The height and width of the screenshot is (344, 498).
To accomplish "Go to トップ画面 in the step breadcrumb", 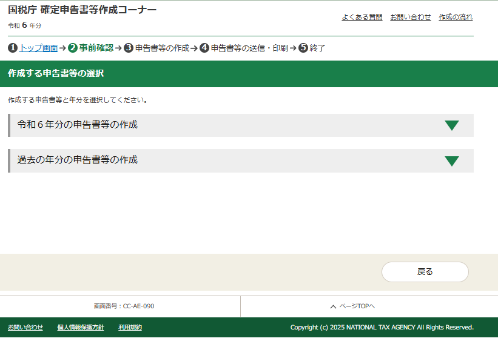I will pos(39,48).
